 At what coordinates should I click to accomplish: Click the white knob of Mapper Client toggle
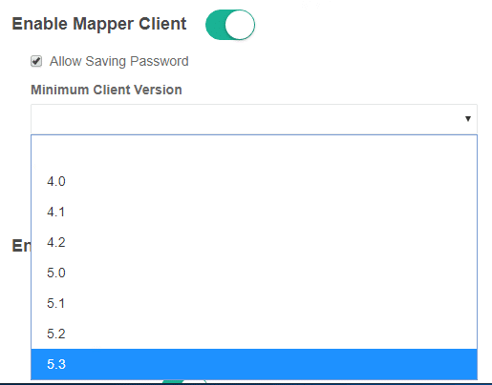tap(240, 25)
